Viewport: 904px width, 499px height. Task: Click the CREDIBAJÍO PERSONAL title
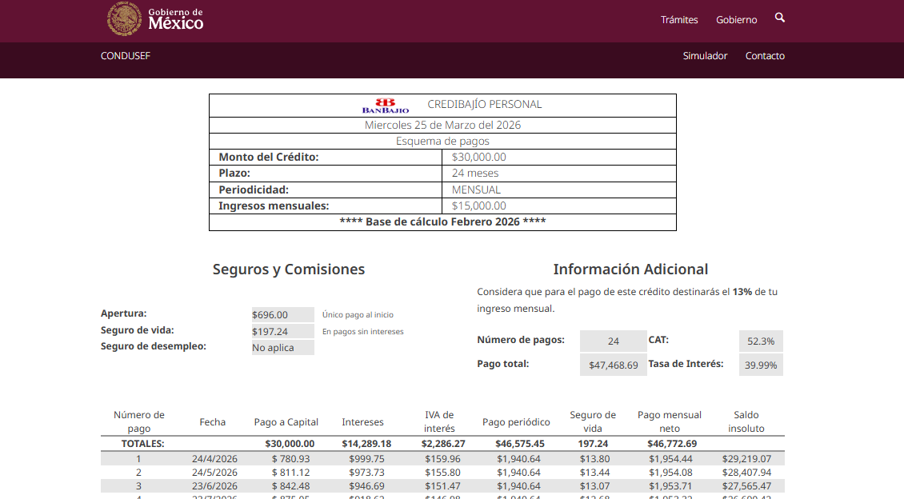(484, 104)
